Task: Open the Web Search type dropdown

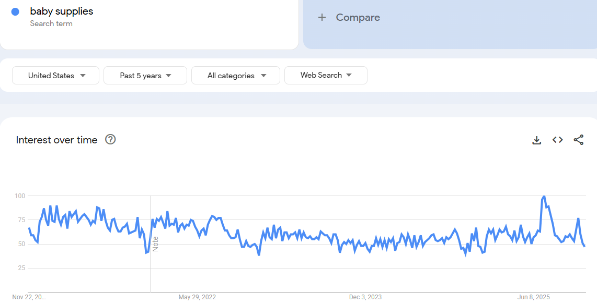Action: pos(326,75)
